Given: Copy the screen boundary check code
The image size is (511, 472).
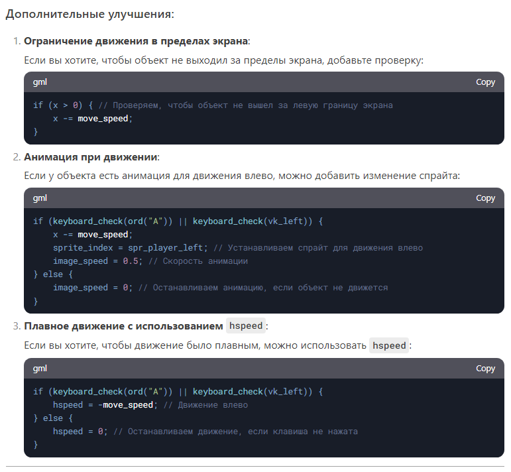Looking at the screenshot, I should [x=485, y=82].
